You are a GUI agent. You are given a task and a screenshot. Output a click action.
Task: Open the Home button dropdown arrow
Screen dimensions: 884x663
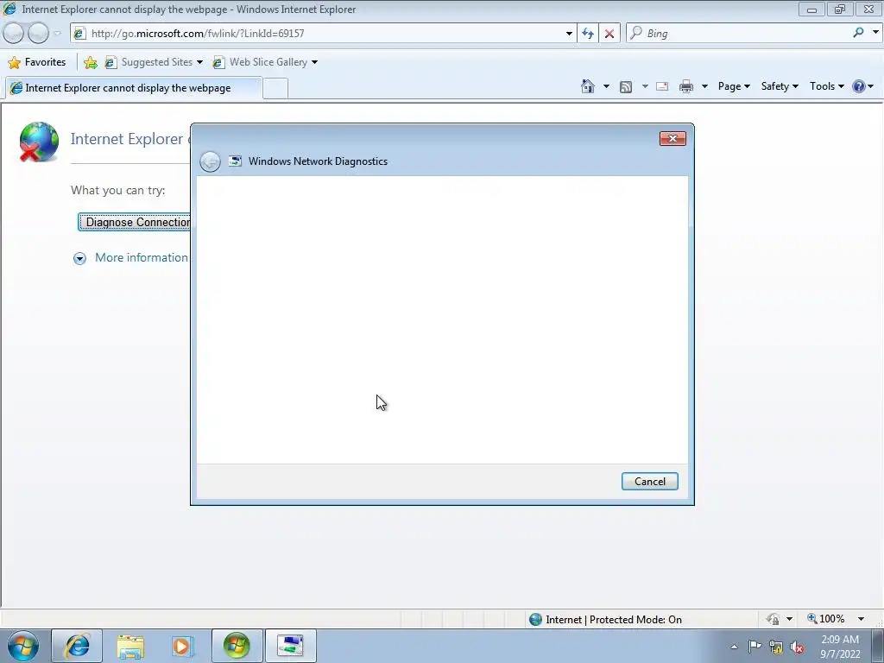pyautogui.click(x=606, y=86)
